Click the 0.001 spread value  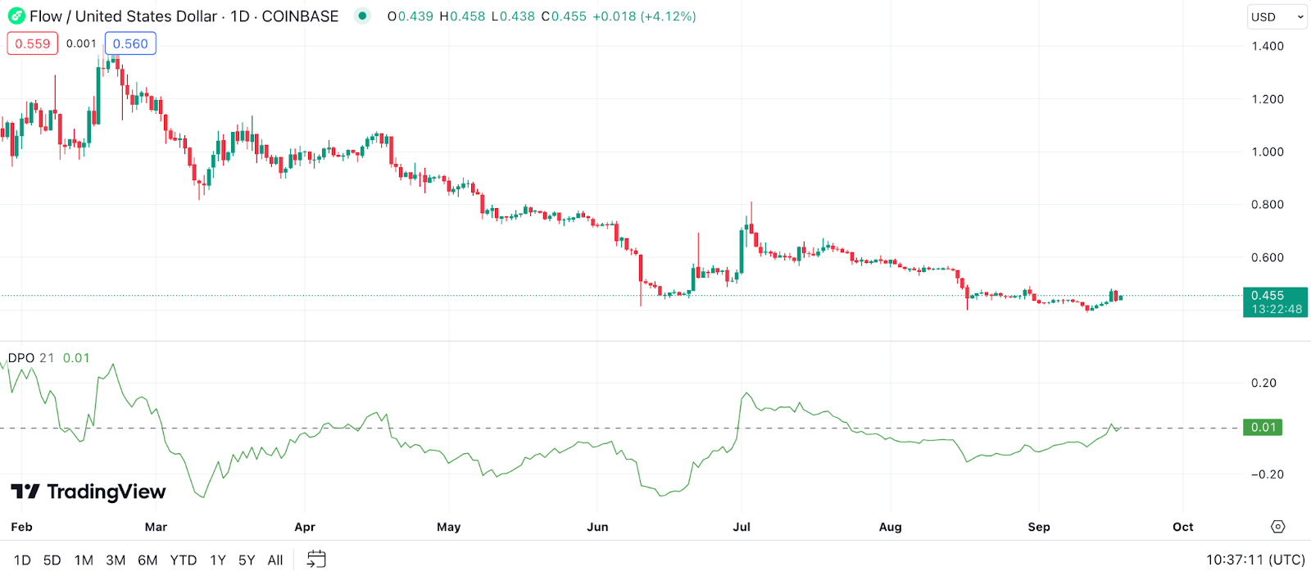[81, 43]
